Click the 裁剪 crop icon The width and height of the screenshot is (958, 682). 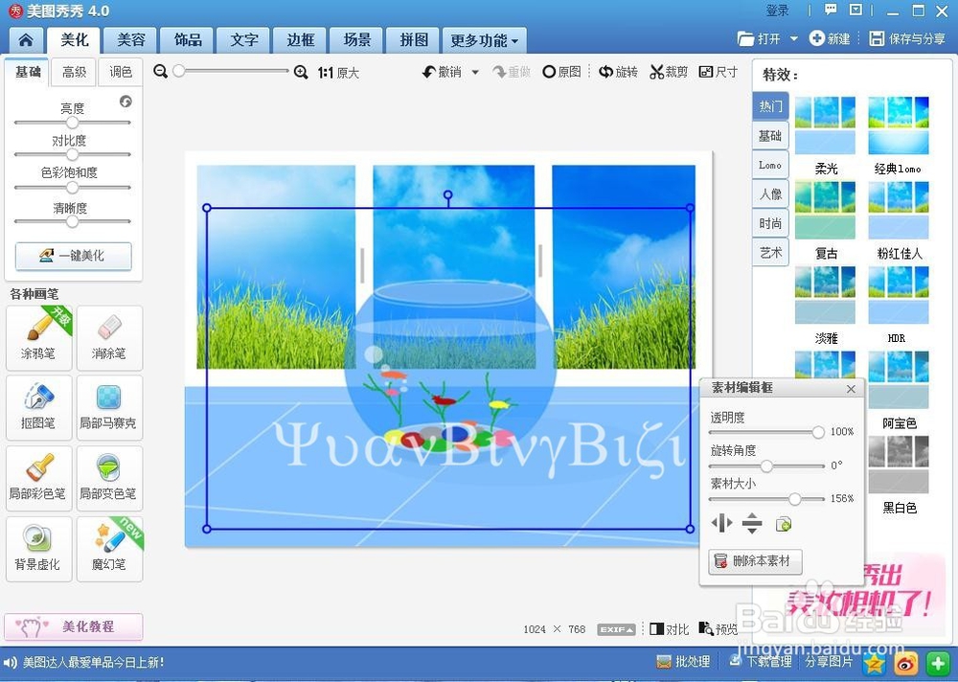(668, 71)
